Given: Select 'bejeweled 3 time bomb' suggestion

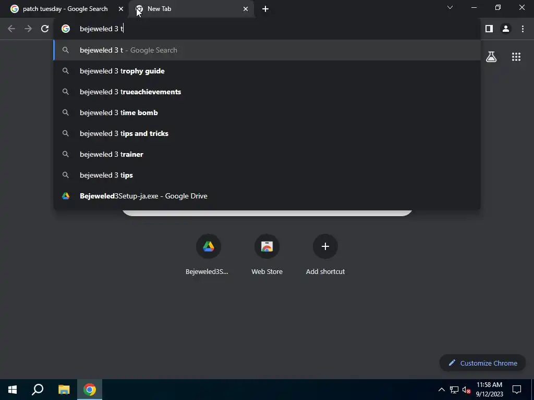Looking at the screenshot, I should (x=267, y=113).
